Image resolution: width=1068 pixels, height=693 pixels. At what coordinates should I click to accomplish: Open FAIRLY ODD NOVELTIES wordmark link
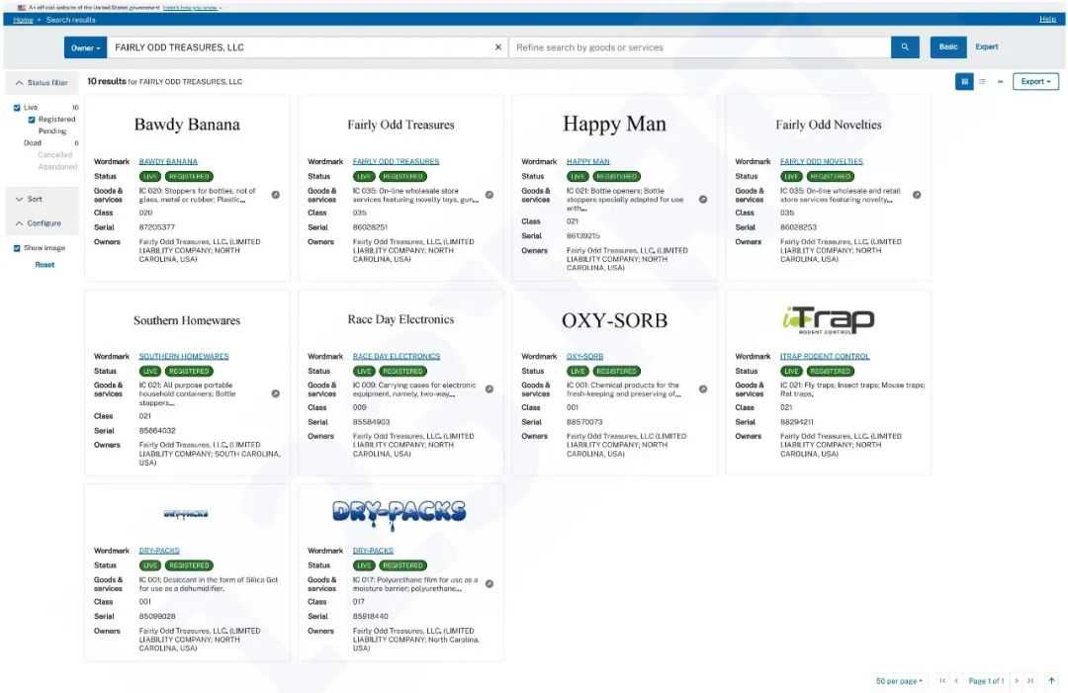point(822,162)
